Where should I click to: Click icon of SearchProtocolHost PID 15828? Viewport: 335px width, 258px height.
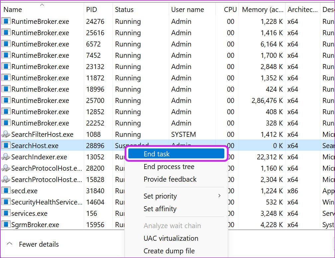point(6,179)
